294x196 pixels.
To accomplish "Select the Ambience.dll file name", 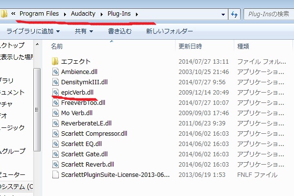I will [79, 72].
